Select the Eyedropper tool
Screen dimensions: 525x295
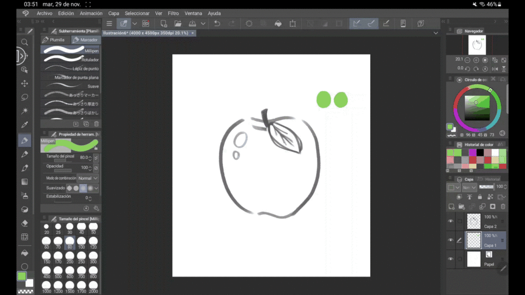25,125
